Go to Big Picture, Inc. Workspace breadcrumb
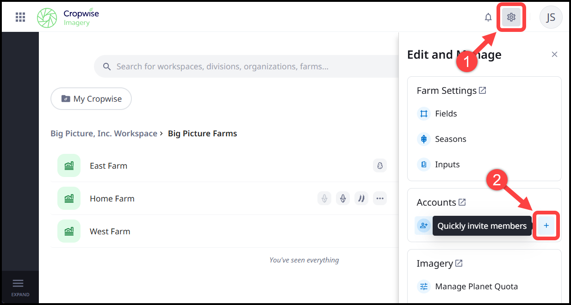Screen dimensions: 571x305 point(104,134)
